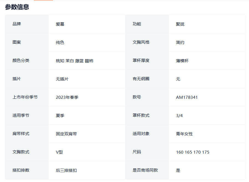This screenshot has height=182, width=249.
Task: Click the 2023年春季 launch season value
Action: tap(67, 97)
